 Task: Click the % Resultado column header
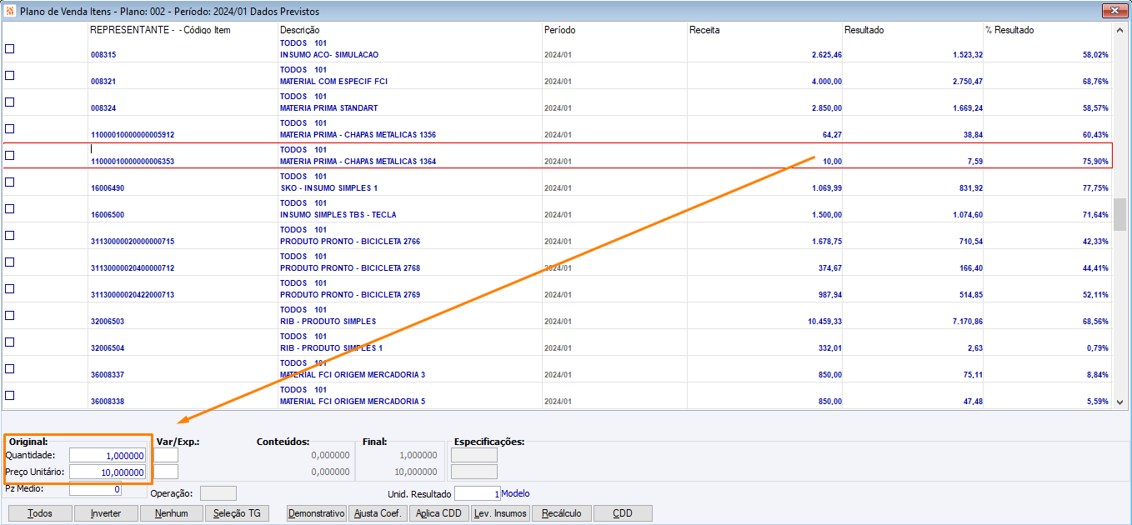point(1009,30)
